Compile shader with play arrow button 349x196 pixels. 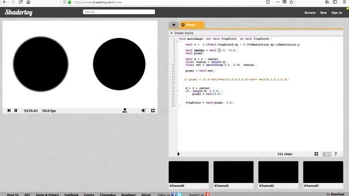[x=178, y=154]
